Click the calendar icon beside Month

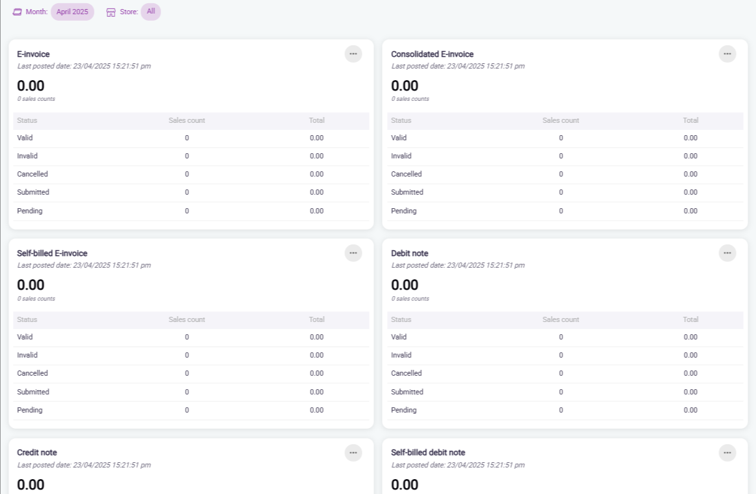click(x=17, y=12)
